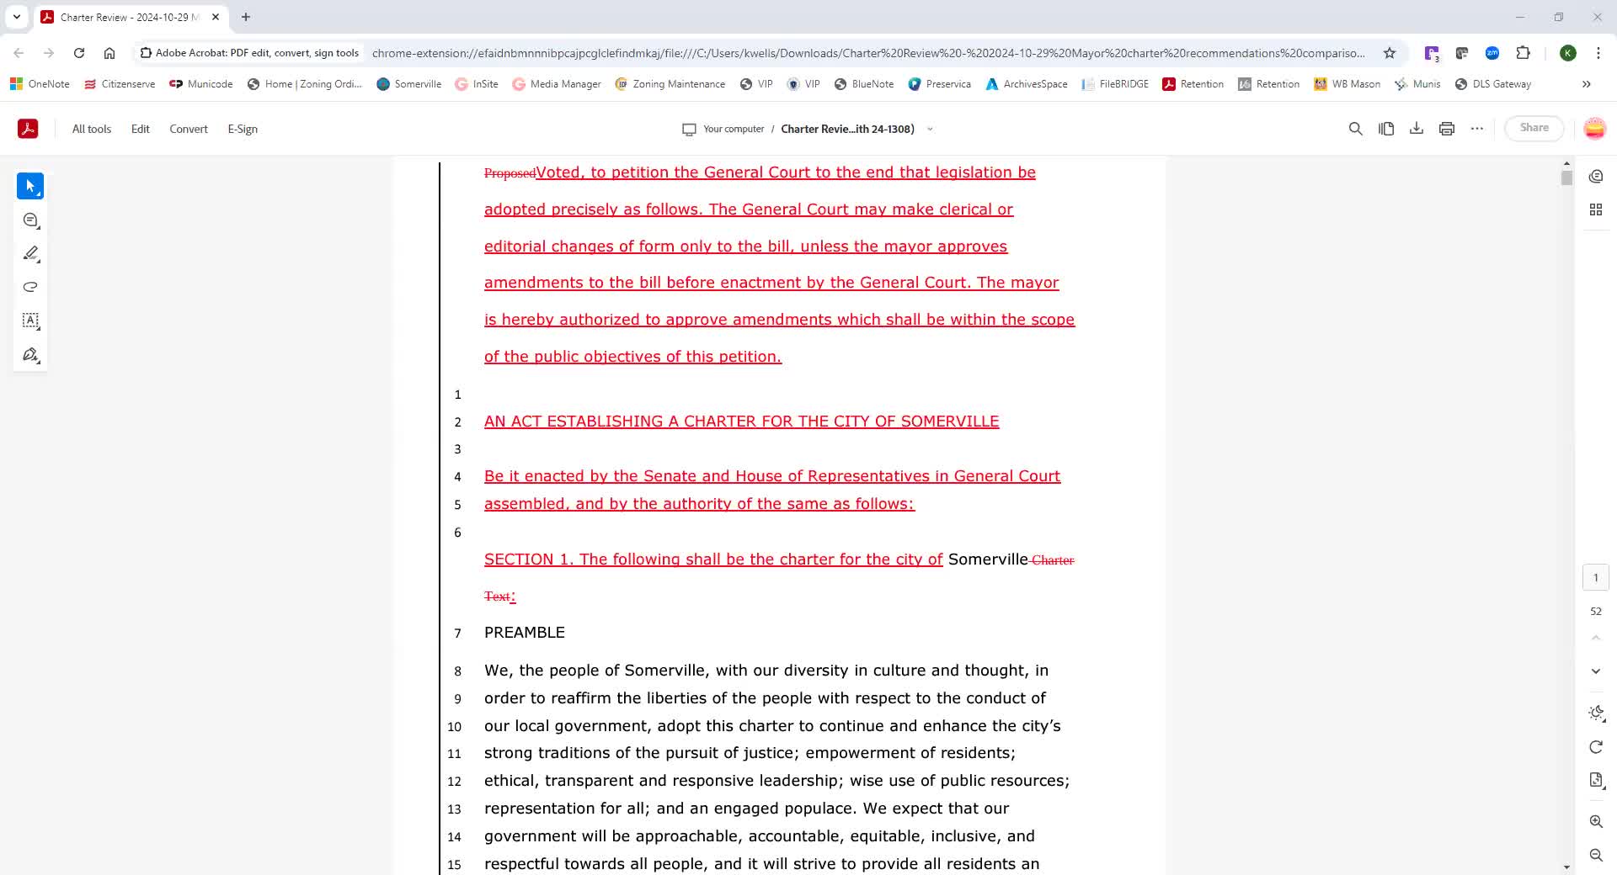Expand the file name dropdown chevron

(x=931, y=130)
